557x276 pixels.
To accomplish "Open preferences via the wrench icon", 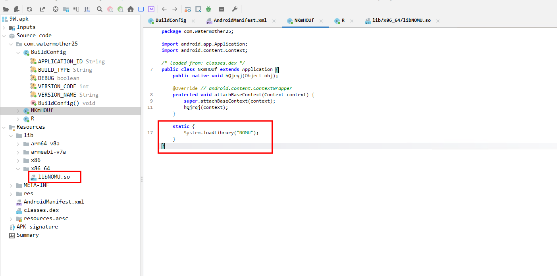I will [x=235, y=9].
